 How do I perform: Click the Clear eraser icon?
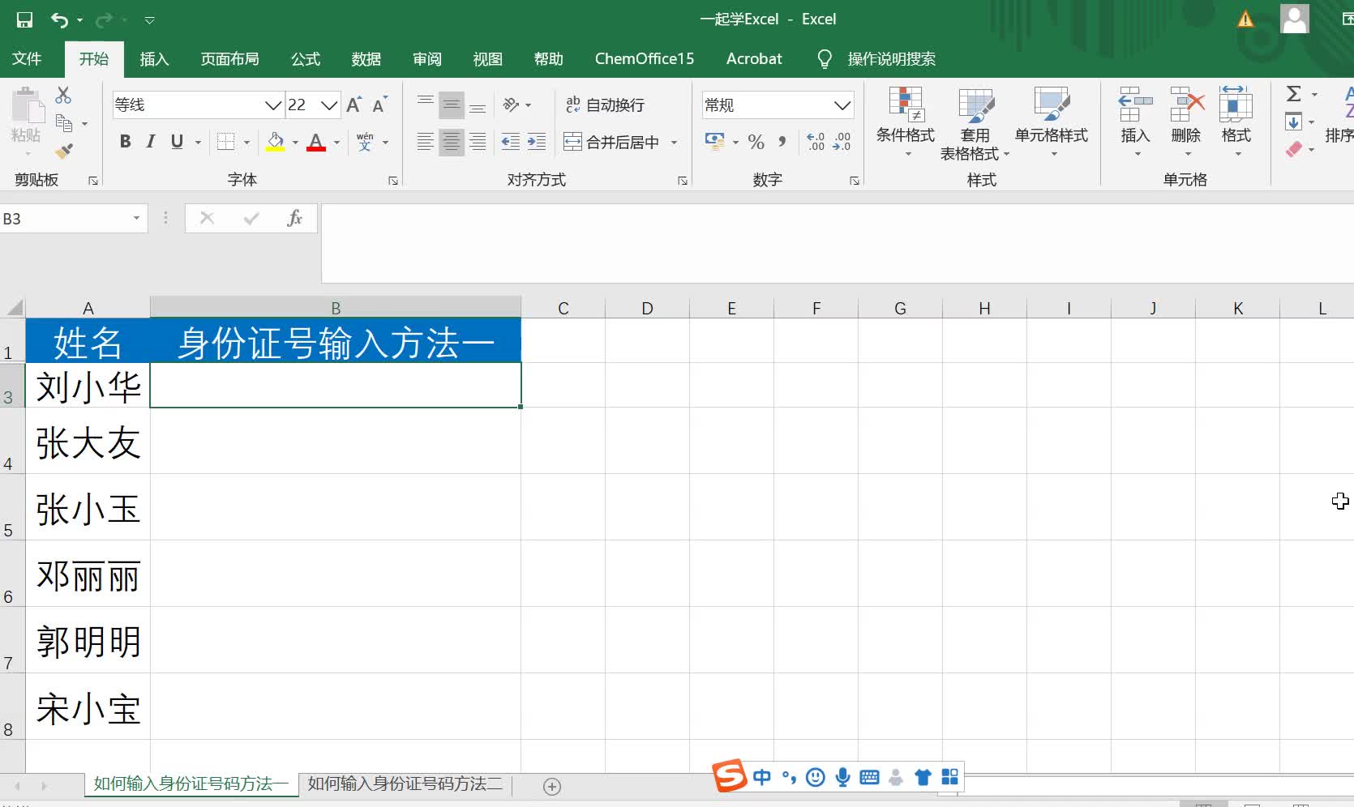pos(1294,150)
